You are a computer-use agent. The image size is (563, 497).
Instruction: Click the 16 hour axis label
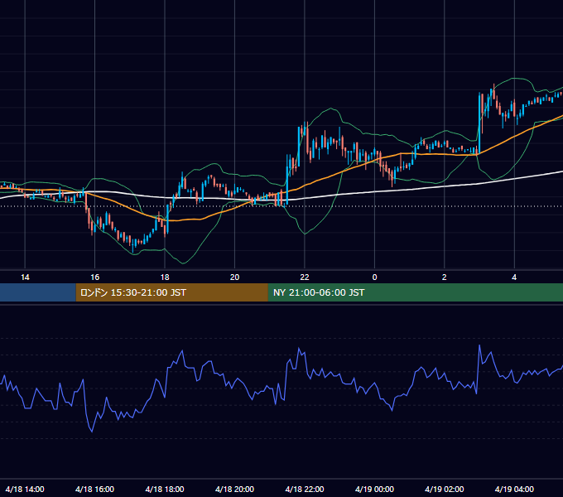click(x=94, y=277)
